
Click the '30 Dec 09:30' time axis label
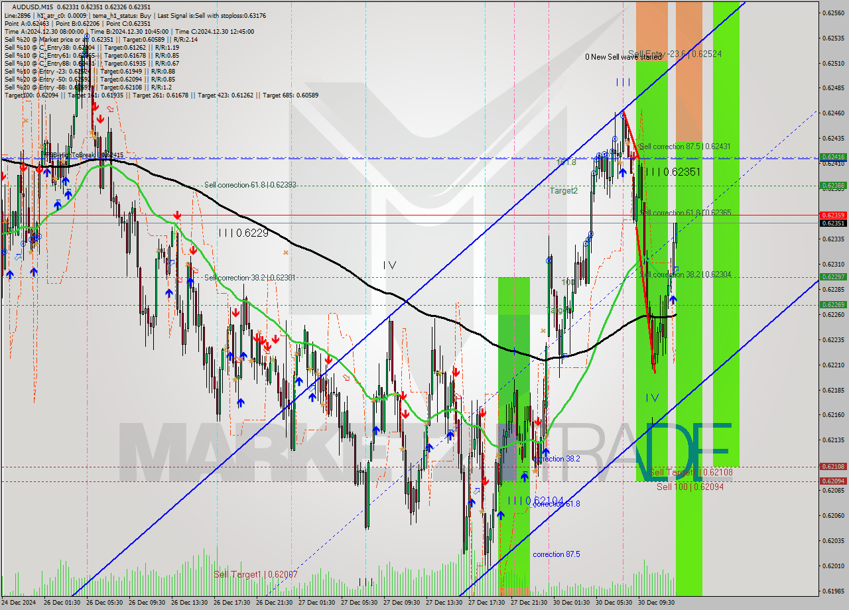click(656, 603)
